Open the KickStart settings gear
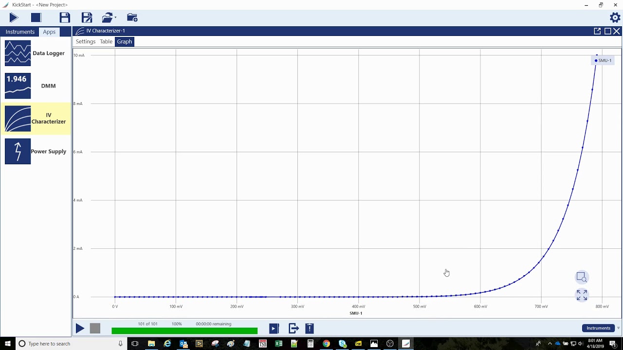 pos(615,17)
